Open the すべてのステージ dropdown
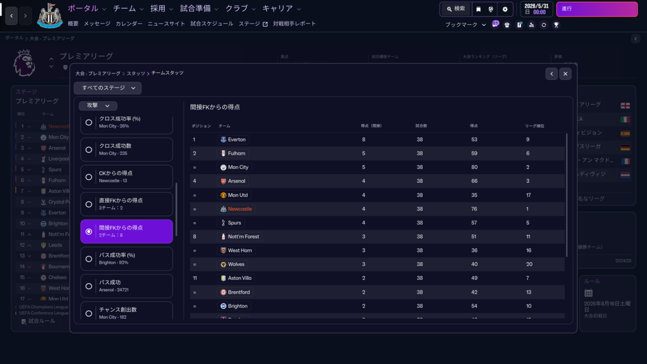Image resolution: width=647 pixels, height=364 pixels. [108, 88]
